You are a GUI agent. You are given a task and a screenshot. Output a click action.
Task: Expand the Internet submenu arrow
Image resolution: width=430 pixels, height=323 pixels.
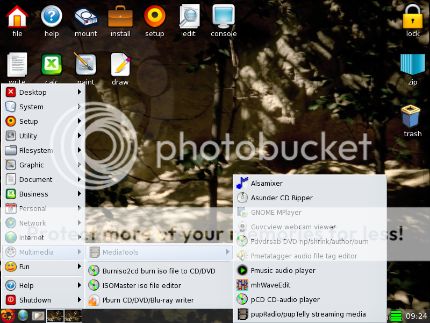click(79, 237)
